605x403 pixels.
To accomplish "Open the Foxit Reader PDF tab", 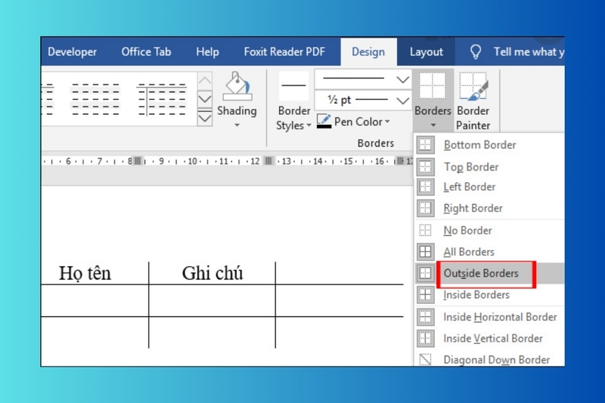I will pyautogui.click(x=285, y=51).
